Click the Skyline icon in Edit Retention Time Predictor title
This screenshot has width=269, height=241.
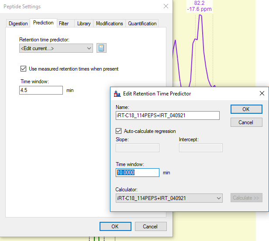coord(117,93)
